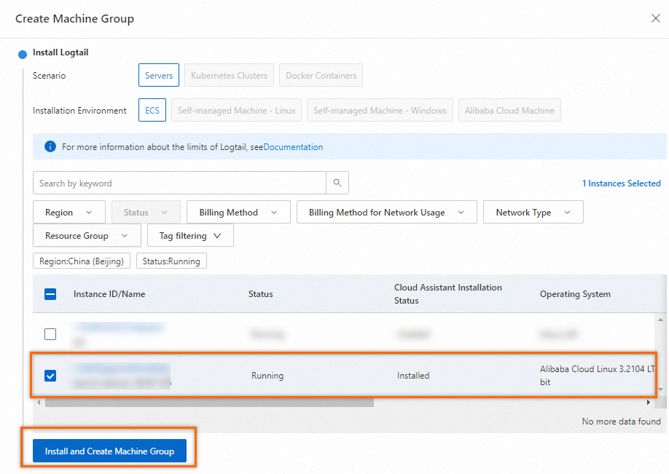This screenshot has width=669, height=474.
Task: Click the search magnifier icon button
Action: click(337, 183)
